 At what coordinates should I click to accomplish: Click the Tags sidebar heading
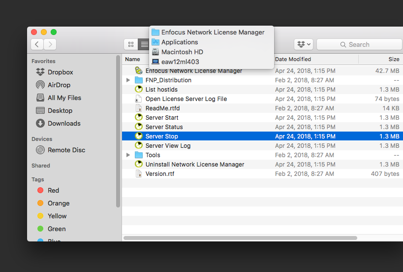click(x=37, y=179)
